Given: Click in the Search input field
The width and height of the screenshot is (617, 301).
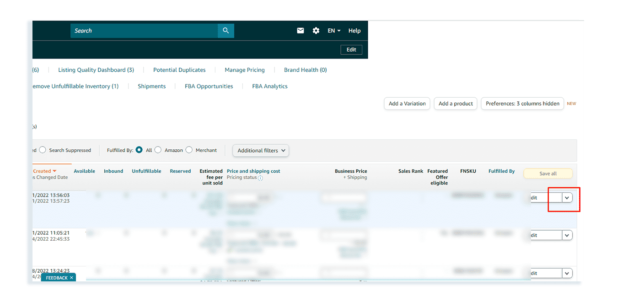Looking at the screenshot, I should pyautogui.click(x=144, y=31).
